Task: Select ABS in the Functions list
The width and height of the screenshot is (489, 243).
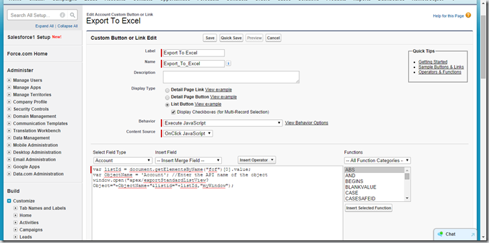Action: (374, 170)
